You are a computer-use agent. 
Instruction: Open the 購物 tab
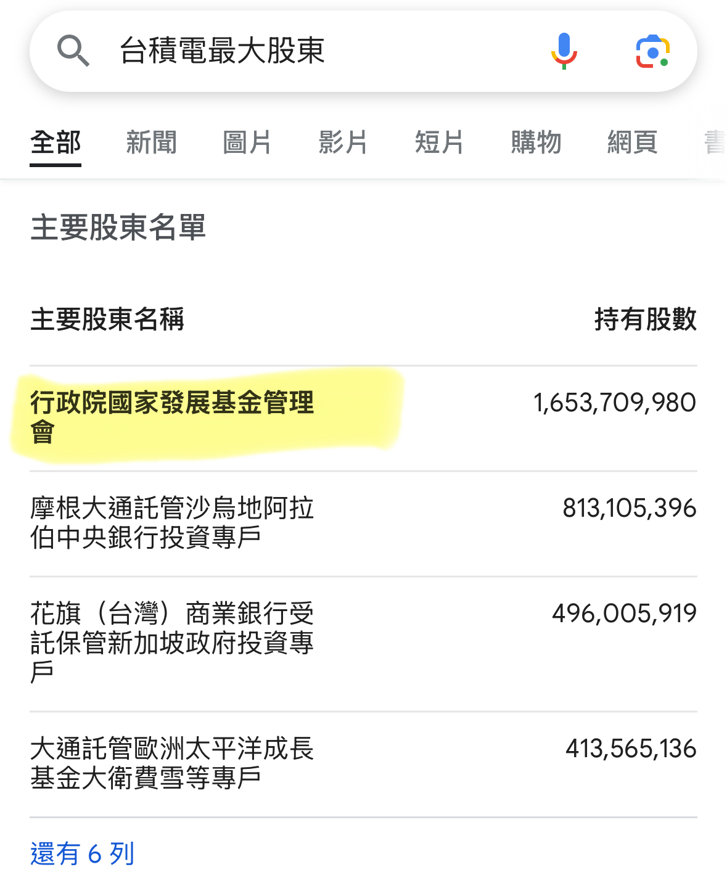coord(536,142)
